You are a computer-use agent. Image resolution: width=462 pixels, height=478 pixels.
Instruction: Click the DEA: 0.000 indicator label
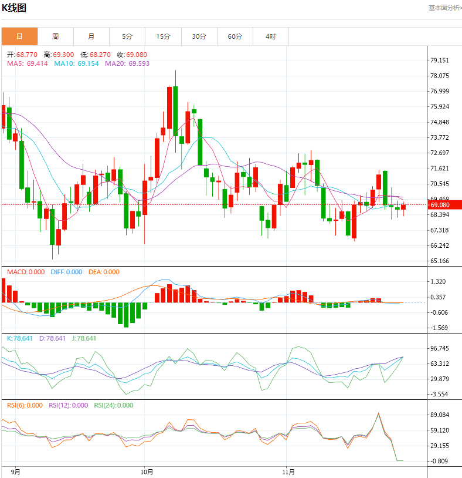pos(104,272)
